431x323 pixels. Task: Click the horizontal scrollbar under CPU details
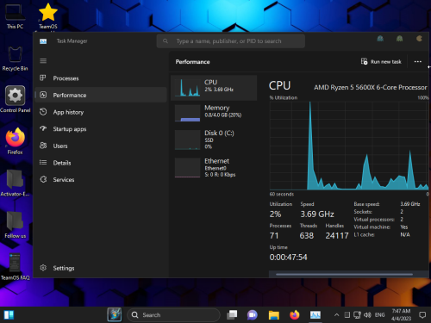tap(344, 274)
